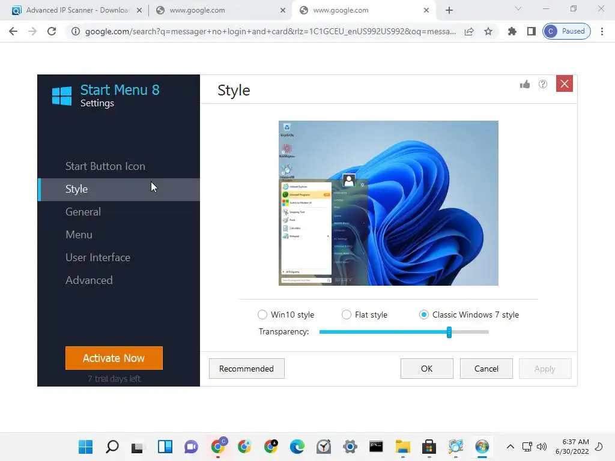Click the volume speaker tray icon

[x=542, y=447]
